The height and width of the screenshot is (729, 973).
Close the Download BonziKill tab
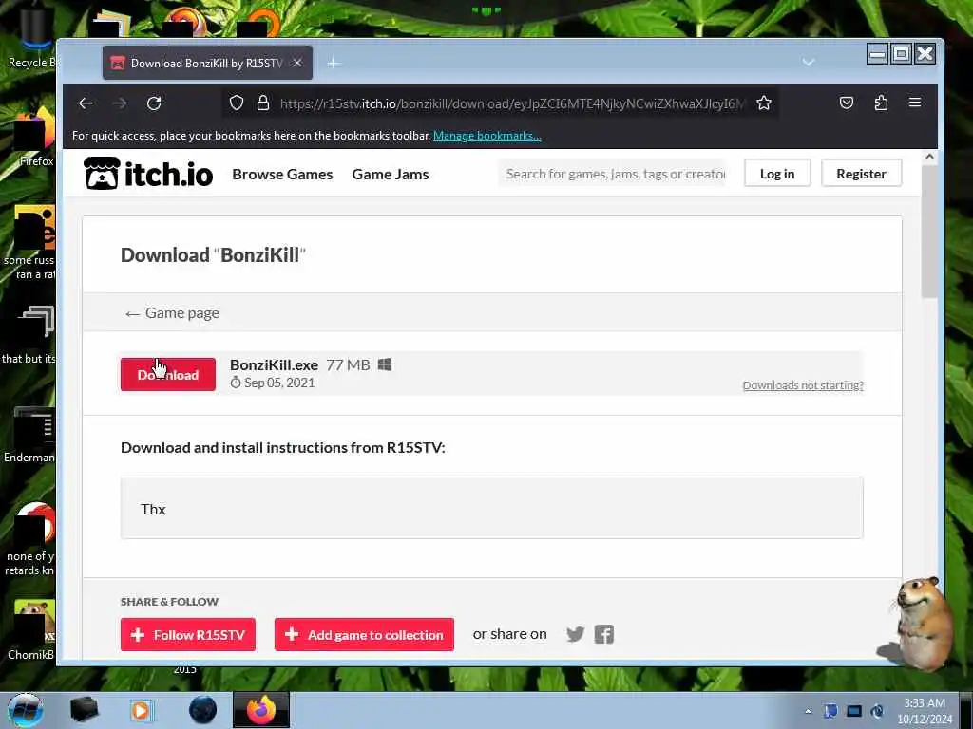pyautogui.click(x=297, y=63)
